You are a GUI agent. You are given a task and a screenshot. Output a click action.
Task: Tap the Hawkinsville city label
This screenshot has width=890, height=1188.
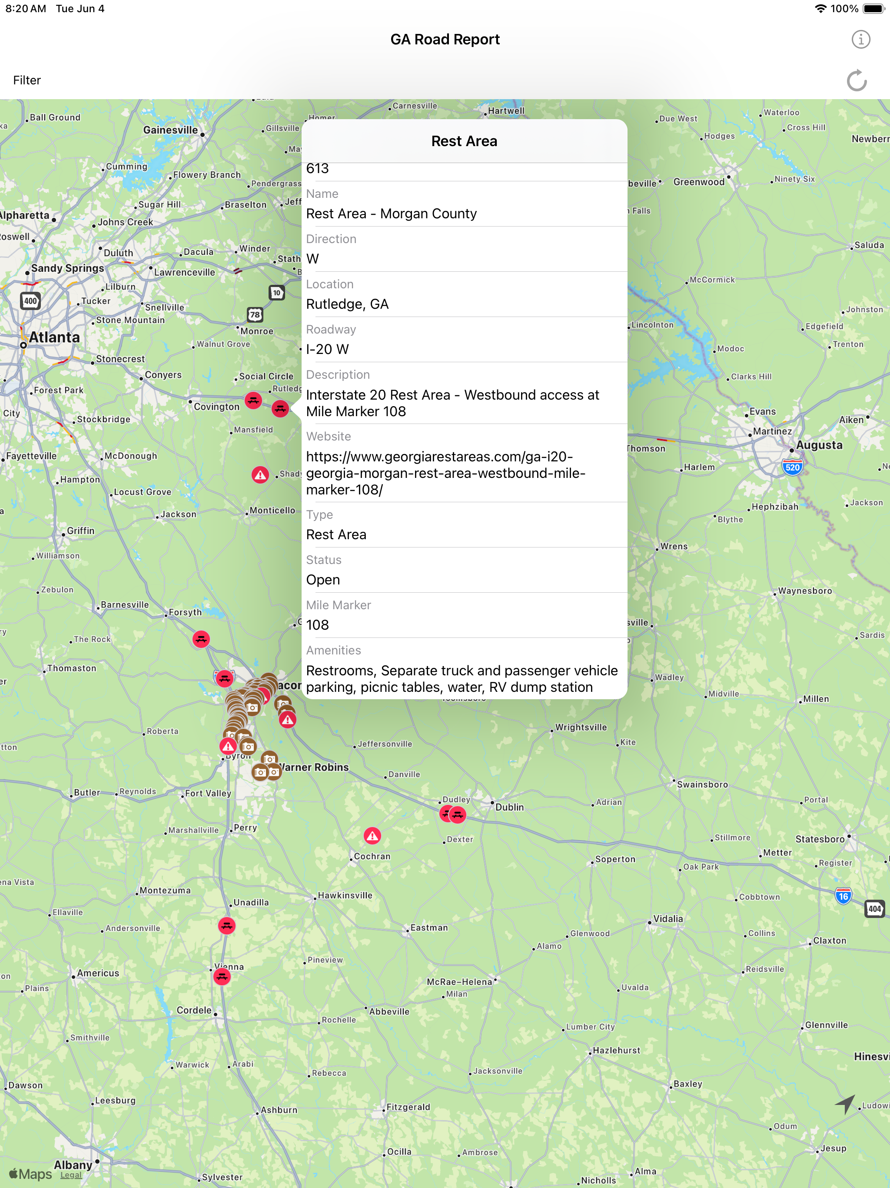pos(345,895)
